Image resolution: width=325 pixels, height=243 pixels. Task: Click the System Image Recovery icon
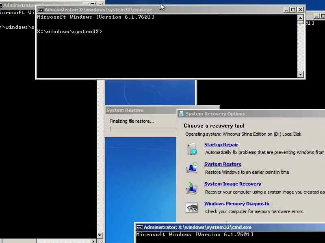pos(192,188)
